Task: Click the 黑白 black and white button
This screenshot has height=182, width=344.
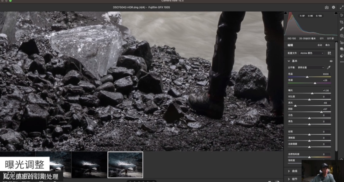Action: [327, 45]
